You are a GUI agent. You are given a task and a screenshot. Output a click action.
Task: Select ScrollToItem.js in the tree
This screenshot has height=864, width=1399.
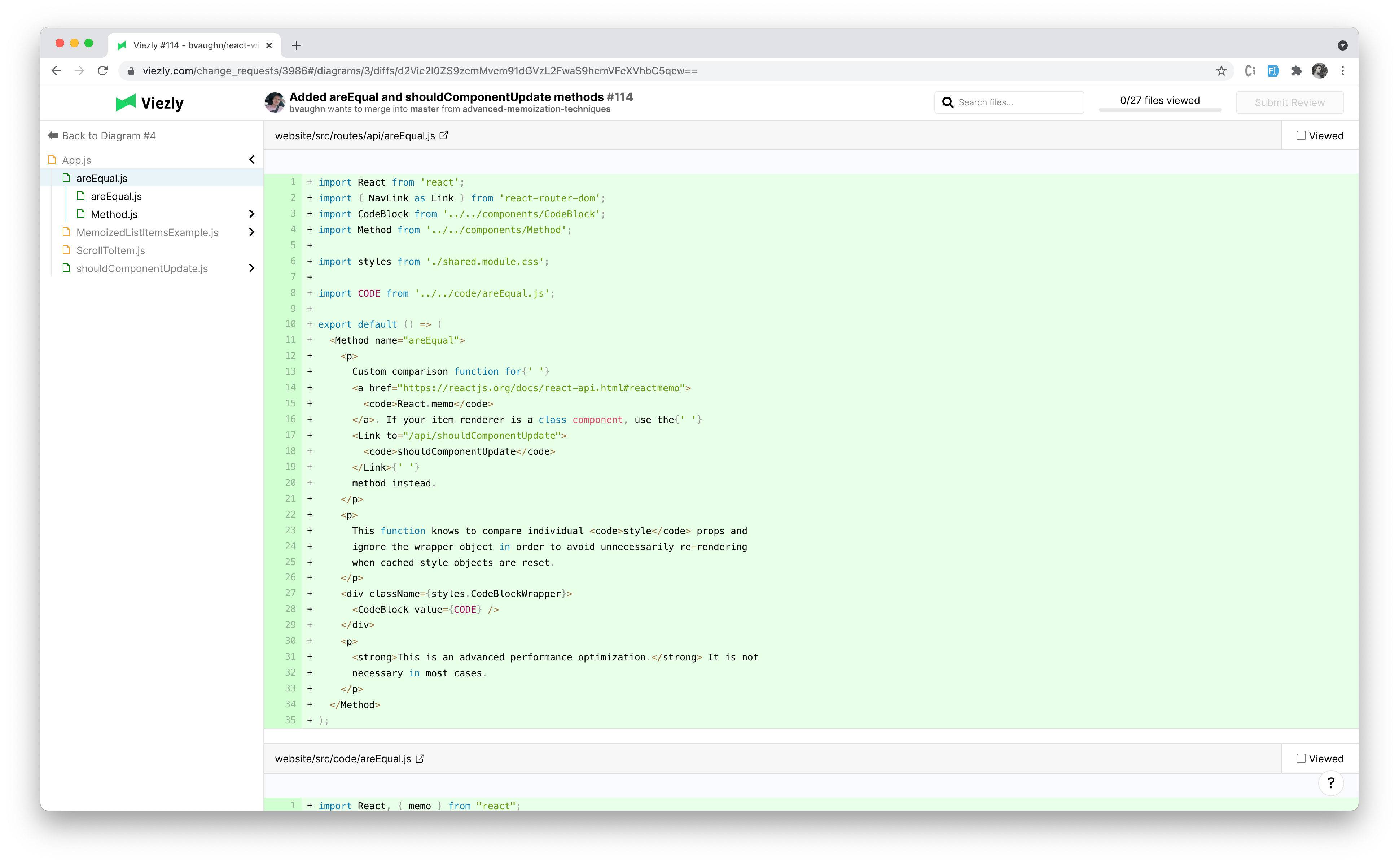click(111, 250)
